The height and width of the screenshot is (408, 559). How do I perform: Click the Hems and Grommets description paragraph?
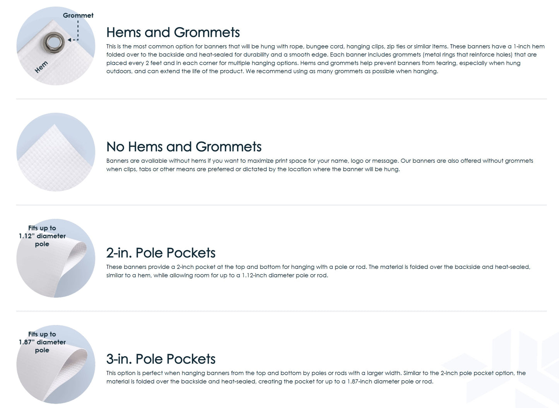(325, 59)
